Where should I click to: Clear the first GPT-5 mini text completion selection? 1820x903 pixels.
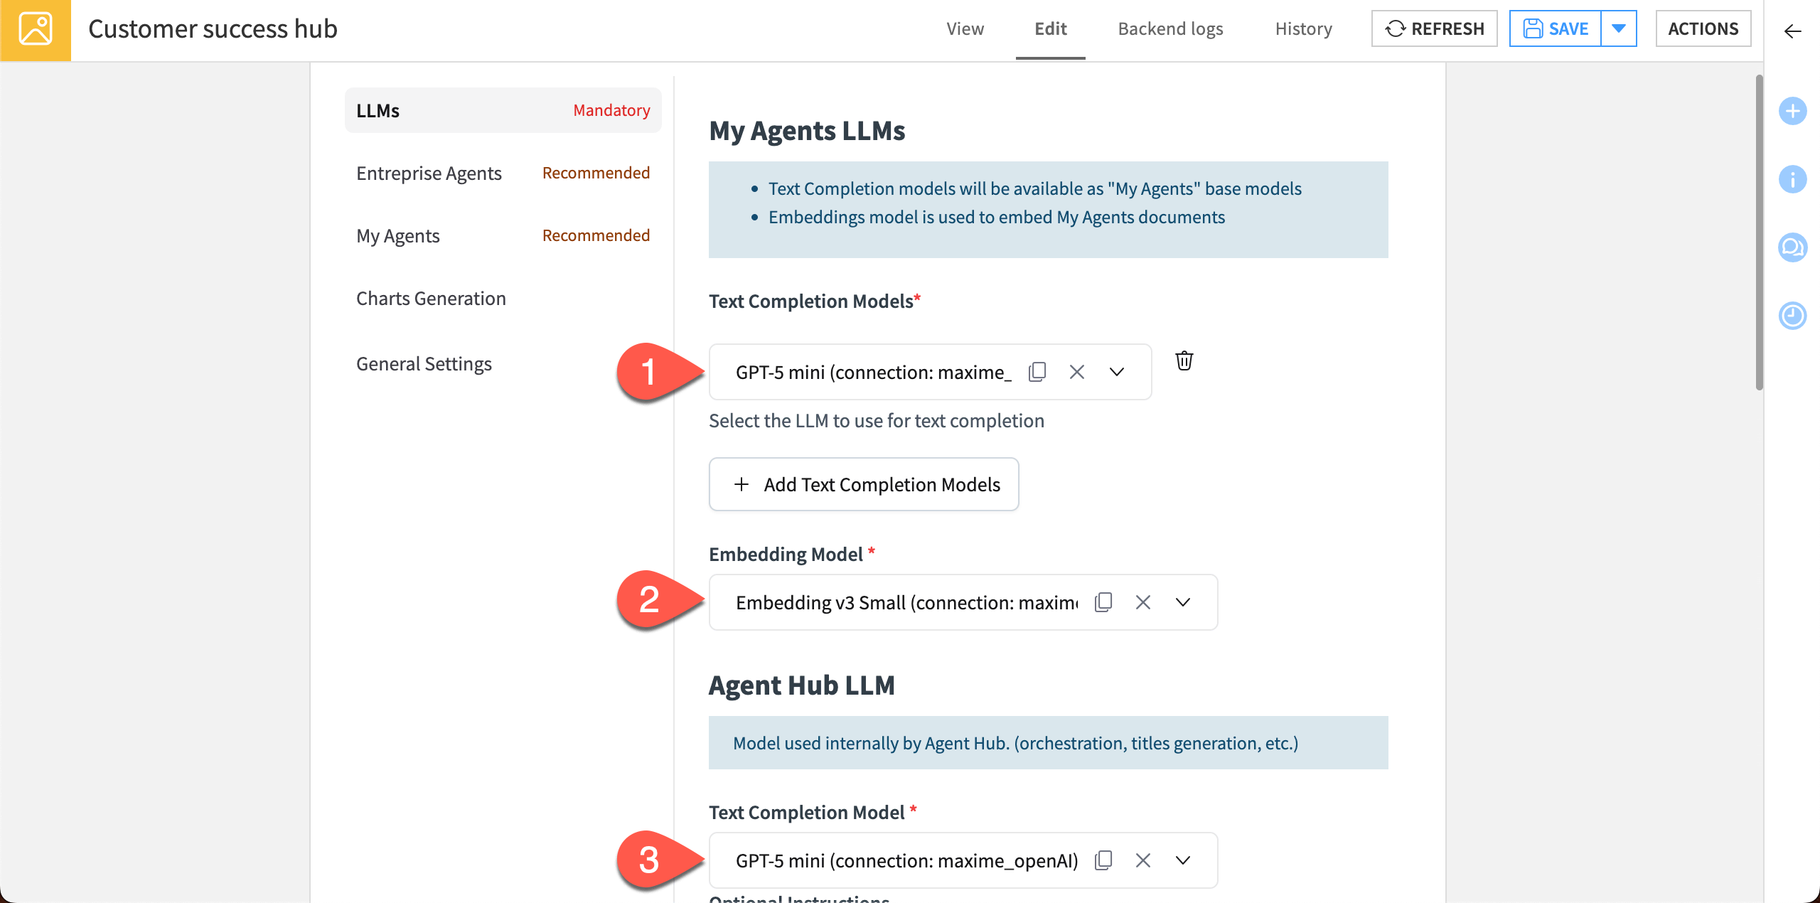tap(1076, 372)
